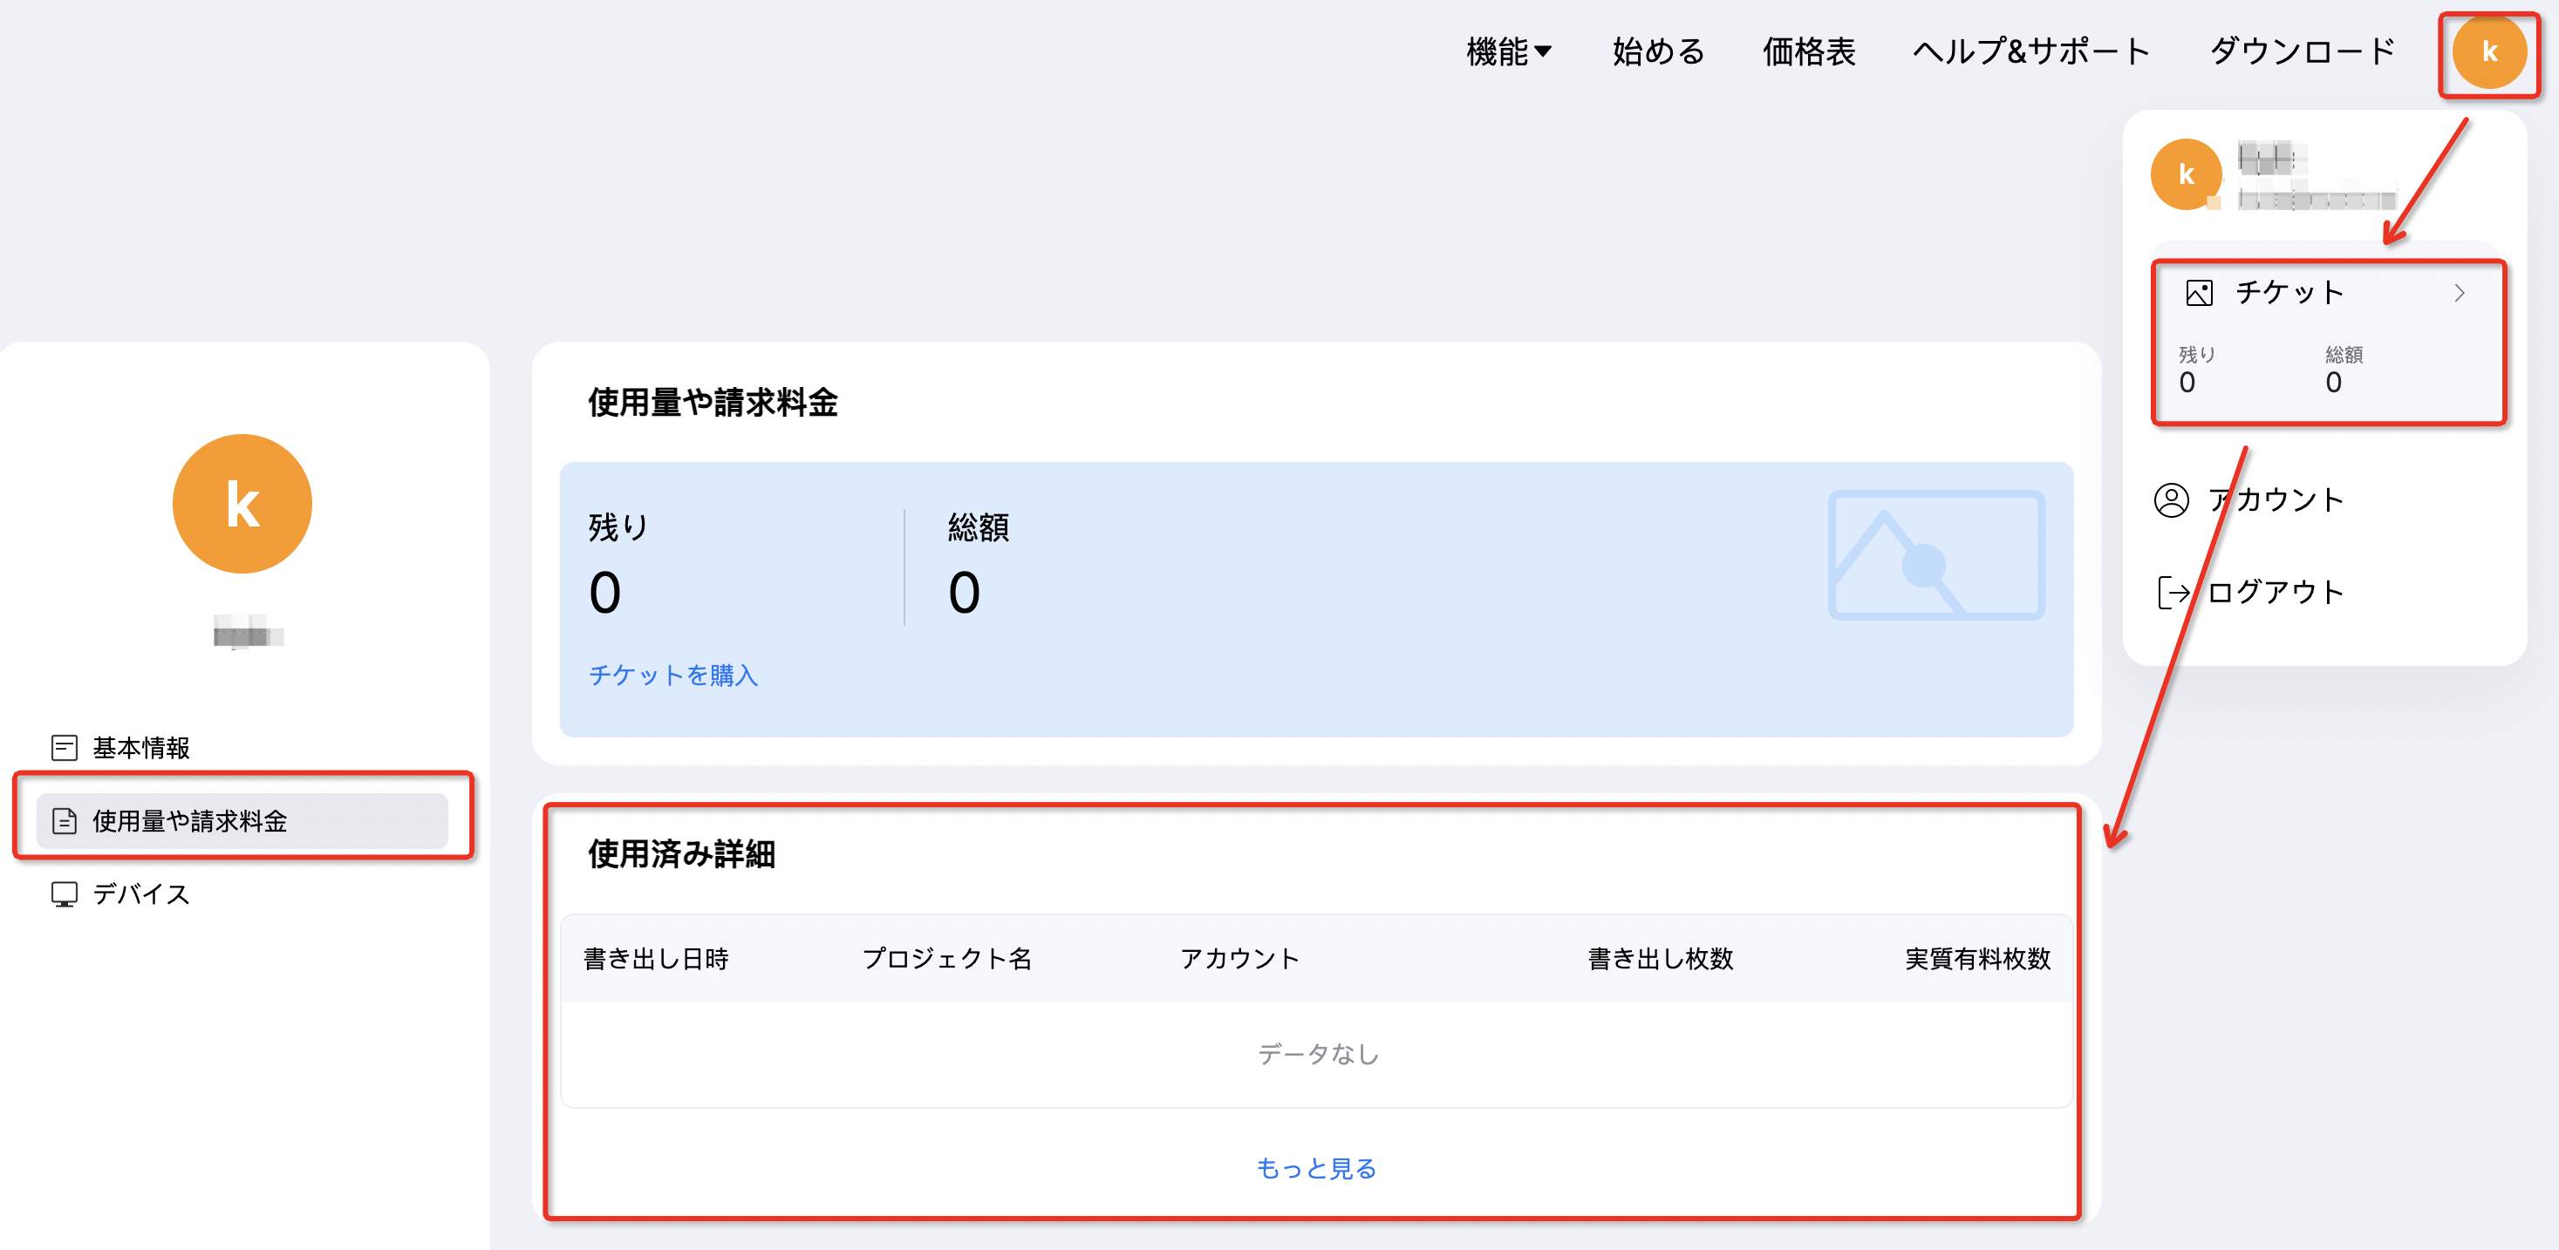Click the 基本情報 sidebar icon

[65, 748]
